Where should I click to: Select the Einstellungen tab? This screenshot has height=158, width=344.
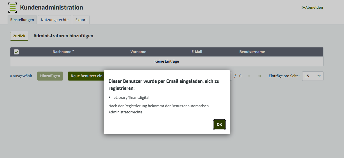[22, 20]
